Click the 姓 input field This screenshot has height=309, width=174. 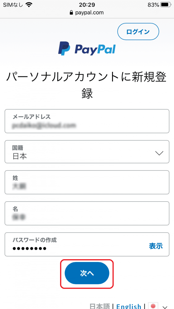coord(87,182)
